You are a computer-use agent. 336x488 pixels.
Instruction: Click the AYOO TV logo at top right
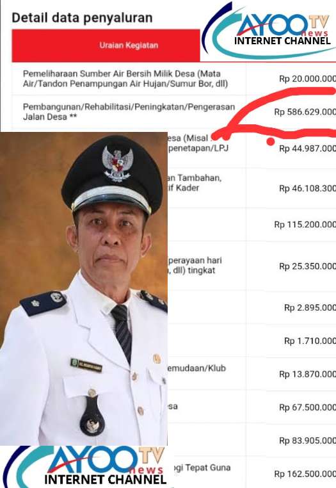click(x=269, y=30)
